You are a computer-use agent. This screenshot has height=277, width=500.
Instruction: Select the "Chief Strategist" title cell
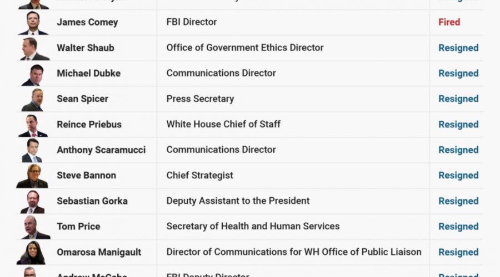pos(199,175)
